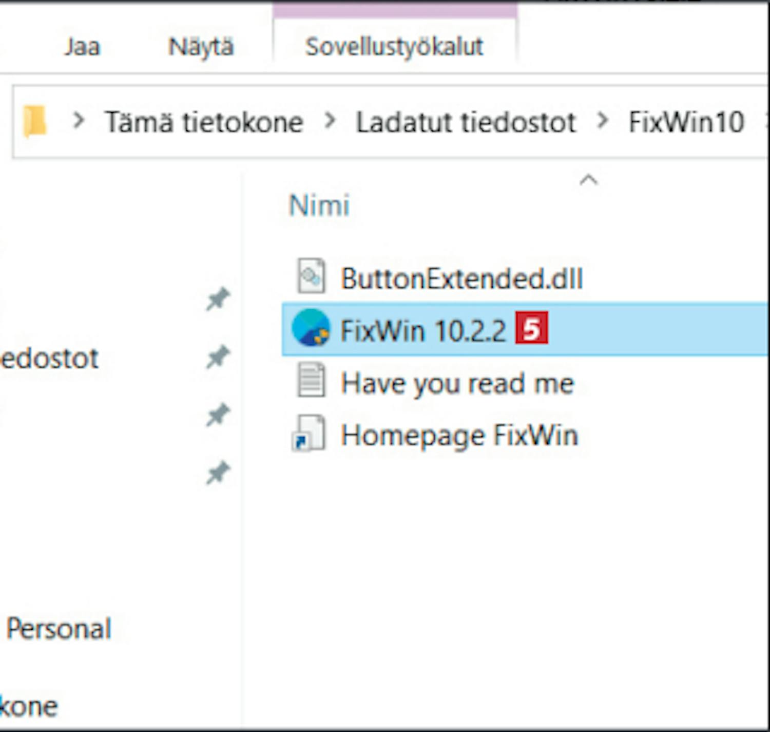Viewport: 770px width, 732px height.
Task: Click the Homepage FixWin shortcut icon
Action: point(309,434)
